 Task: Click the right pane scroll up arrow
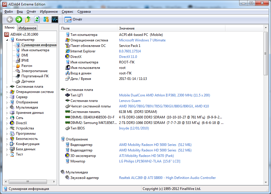click(x=266, y=28)
